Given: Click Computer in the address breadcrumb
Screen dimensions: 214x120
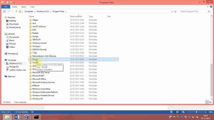Looking at the screenshot, I should (x=29, y=11).
